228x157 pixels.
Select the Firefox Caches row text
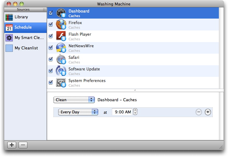click(x=75, y=25)
